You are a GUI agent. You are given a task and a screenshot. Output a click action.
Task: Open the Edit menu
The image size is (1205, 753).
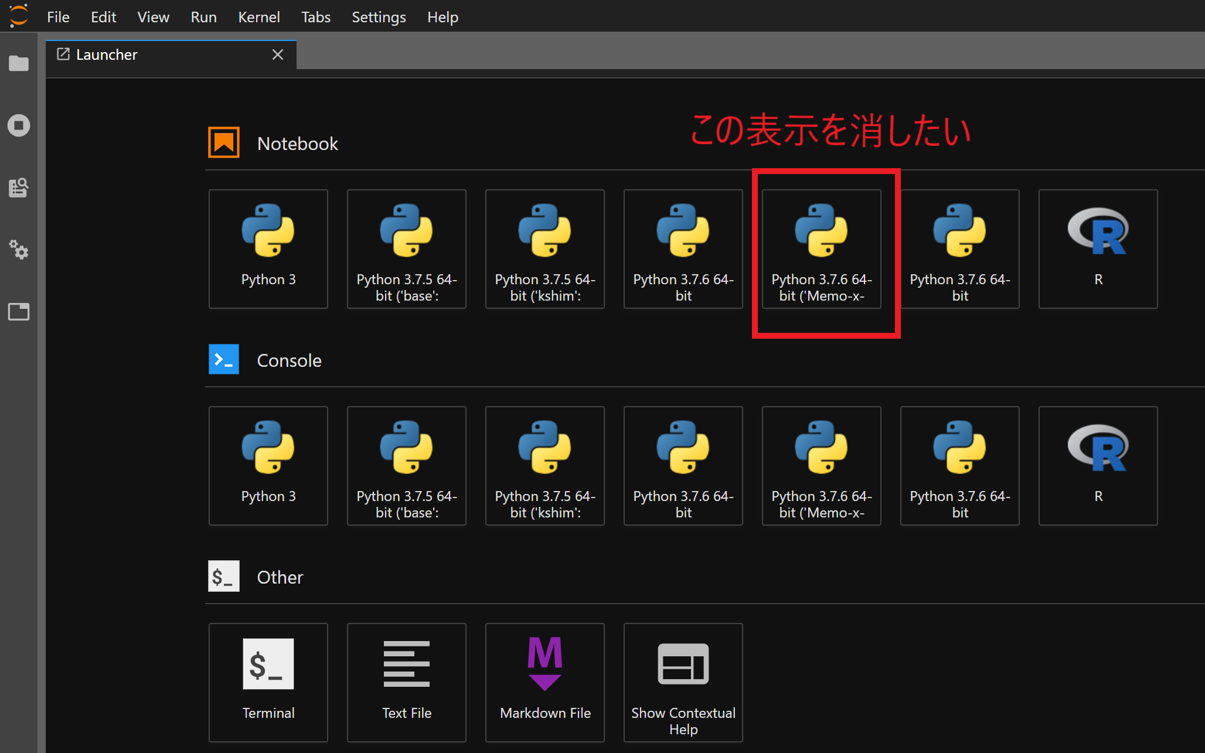coord(103,17)
